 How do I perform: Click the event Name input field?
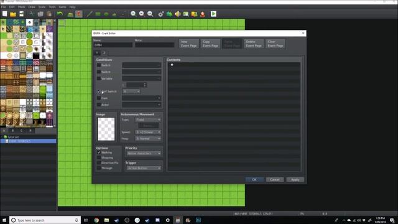click(113, 45)
